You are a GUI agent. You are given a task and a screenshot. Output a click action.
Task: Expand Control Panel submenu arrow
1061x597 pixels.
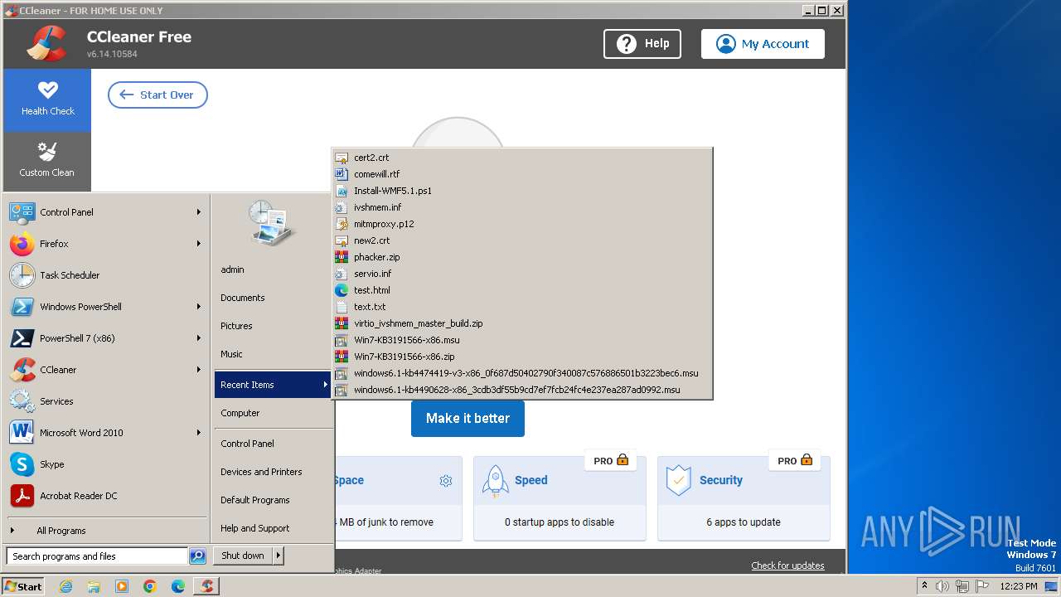(199, 212)
